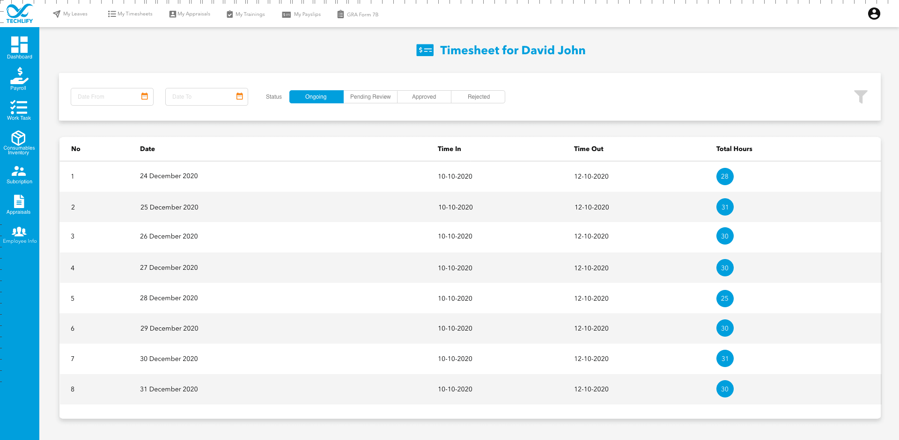Click the Date To input field
This screenshot has width=899, height=440.
pos(206,97)
